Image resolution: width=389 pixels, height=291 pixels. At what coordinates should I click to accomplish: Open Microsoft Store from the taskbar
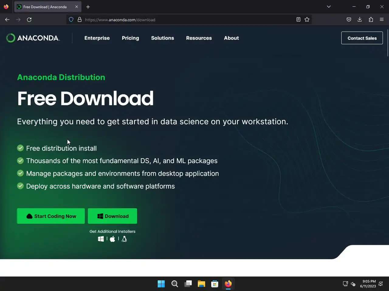215,284
